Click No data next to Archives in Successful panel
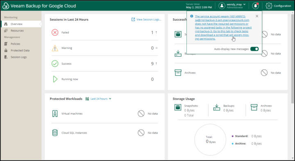The width and height of the screenshot is (295, 161). click(276, 73)
